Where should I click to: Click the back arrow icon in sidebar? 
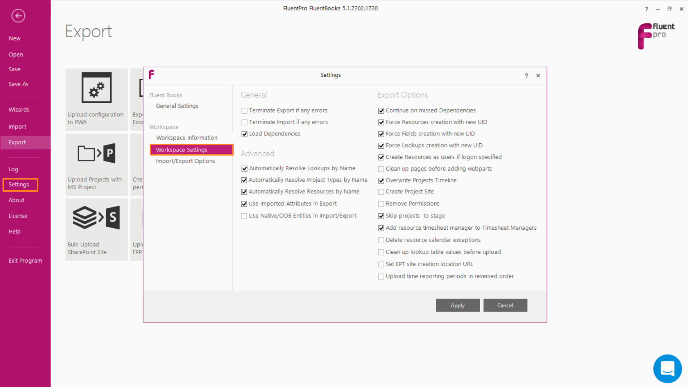18,16
